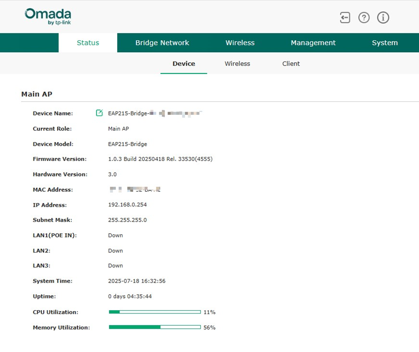This screenshot has height=352, width=419.
Task: Click the 56% memory value
Action: point(209,327)
